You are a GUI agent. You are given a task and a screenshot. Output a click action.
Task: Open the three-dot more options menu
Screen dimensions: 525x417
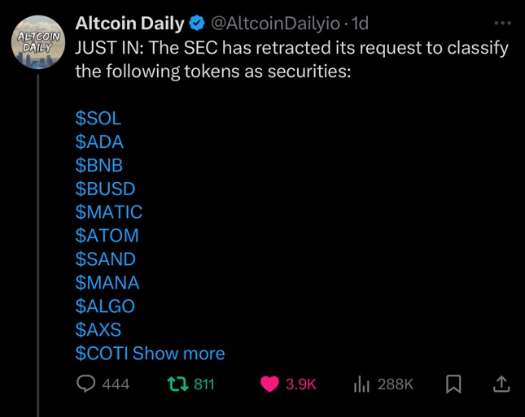pyautogui.click(x=502, y=23)
